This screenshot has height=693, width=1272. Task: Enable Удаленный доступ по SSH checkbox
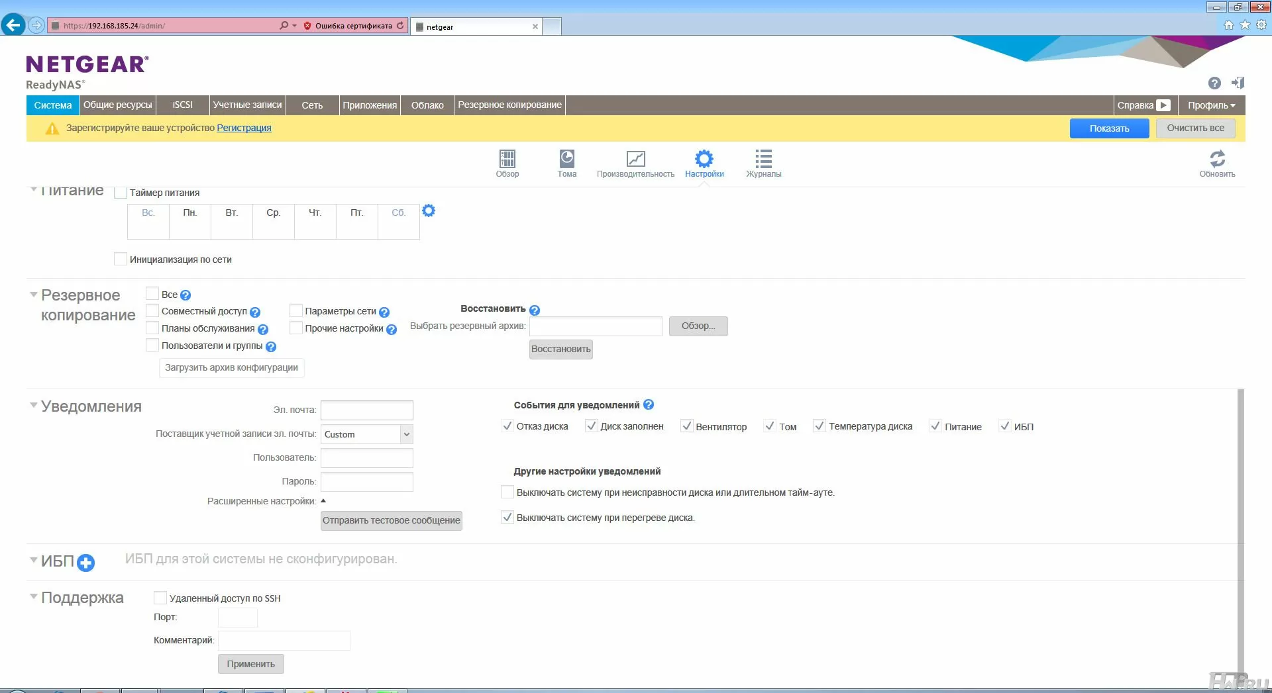(x=160, y=598)
